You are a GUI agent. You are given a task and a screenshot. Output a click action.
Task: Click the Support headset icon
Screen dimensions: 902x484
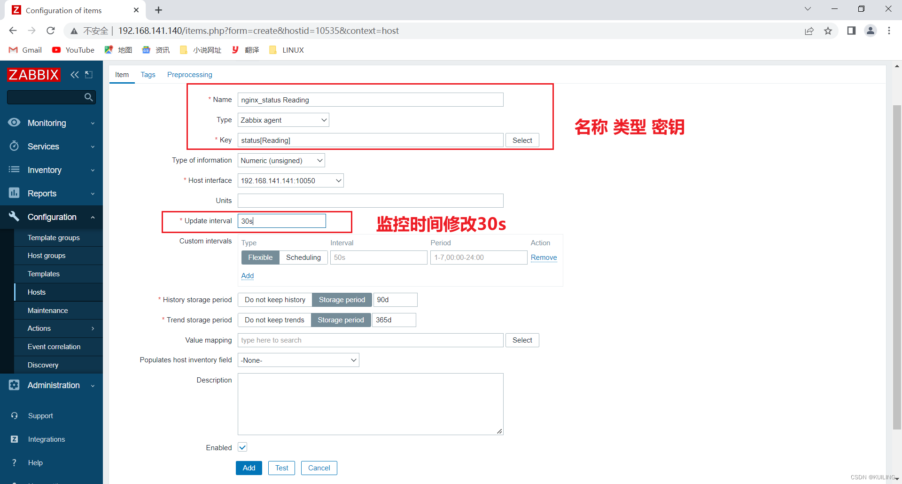pos(15,416)
